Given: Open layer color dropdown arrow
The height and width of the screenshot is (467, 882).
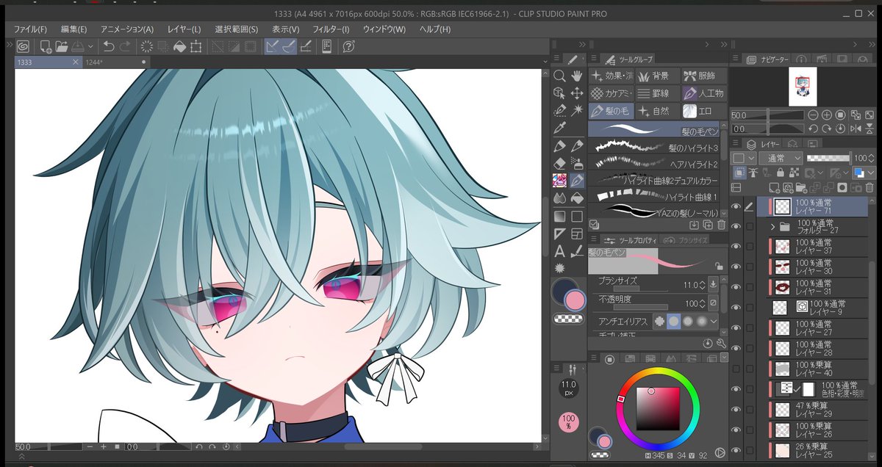Looking at the screenshot, I should 871,173.
